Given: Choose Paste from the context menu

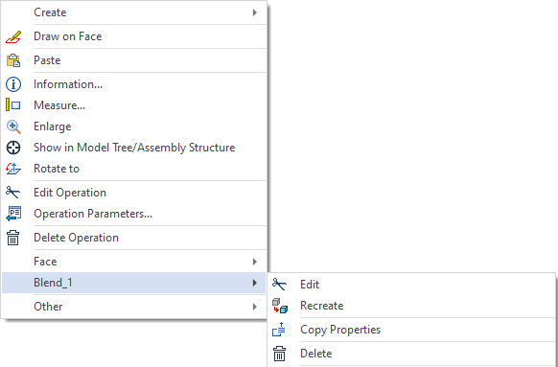Looking at the screenshot, I should (134, 60).
